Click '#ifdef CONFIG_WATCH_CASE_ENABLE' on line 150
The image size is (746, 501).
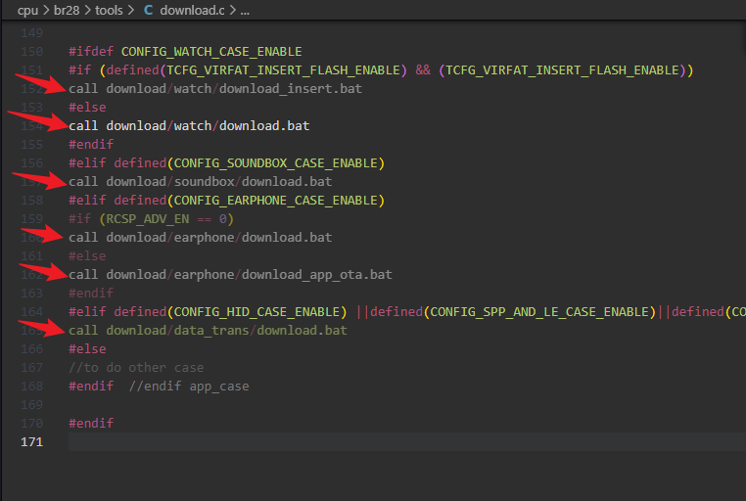(x=185, y=51)
